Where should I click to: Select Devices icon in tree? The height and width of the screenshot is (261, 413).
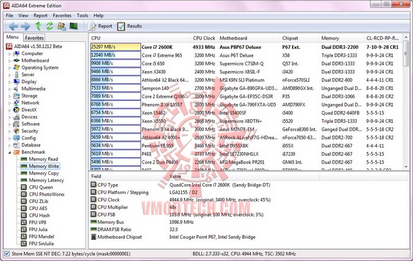[17, 116]
